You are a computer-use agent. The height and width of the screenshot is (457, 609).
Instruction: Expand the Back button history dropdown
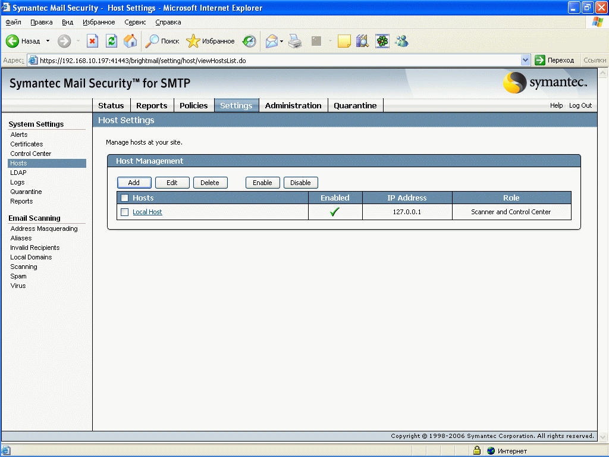(x=48, y=41)
